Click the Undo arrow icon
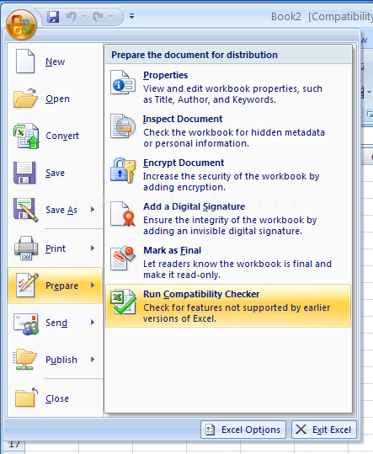 click(x=72, y=17)
